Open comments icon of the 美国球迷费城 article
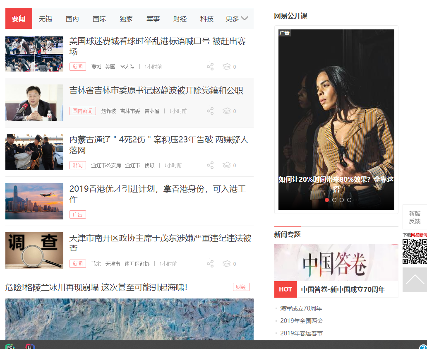This screenshot has width=427, height=349. pyautogui.click(x=227, y=67)
